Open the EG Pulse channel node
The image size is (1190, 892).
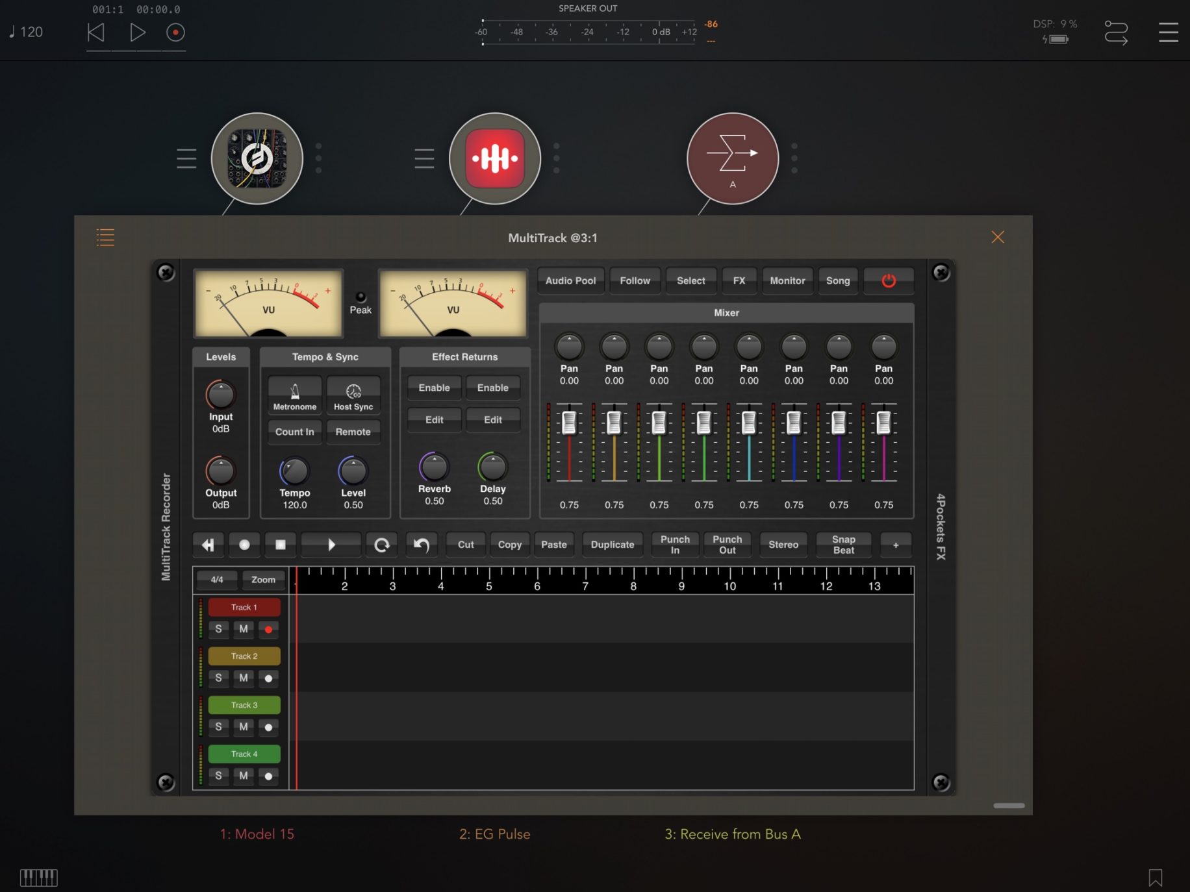[x=494, y=159]
